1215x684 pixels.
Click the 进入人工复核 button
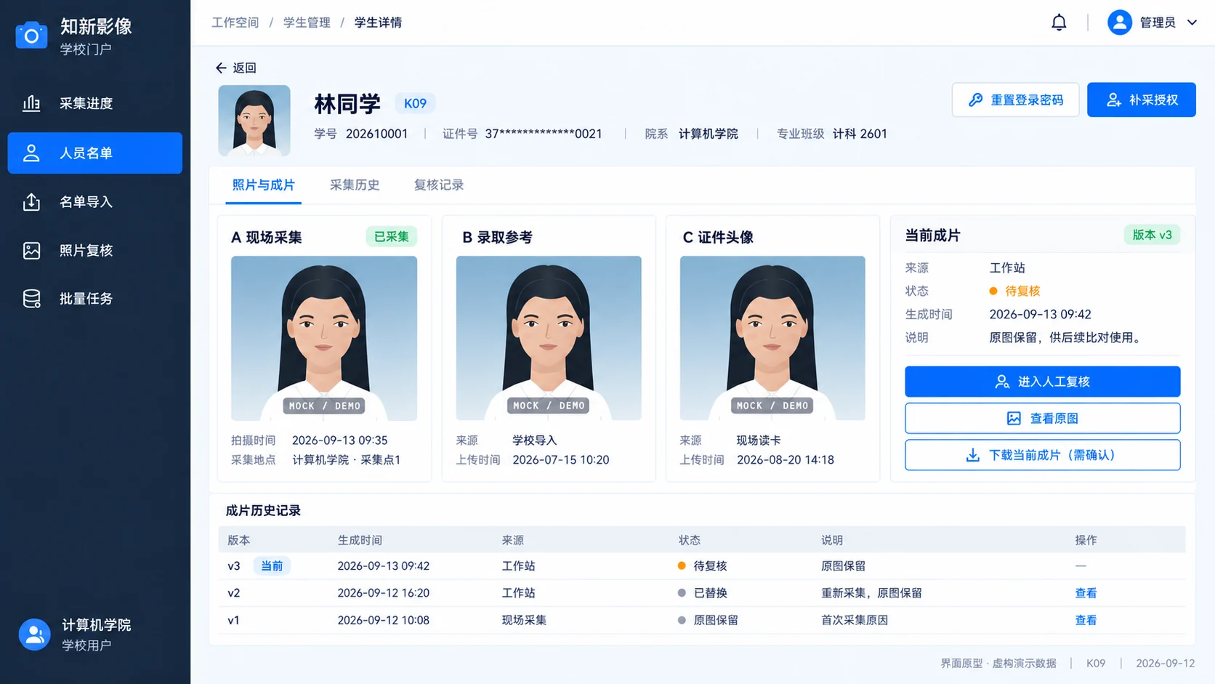tap(1042, 382)
